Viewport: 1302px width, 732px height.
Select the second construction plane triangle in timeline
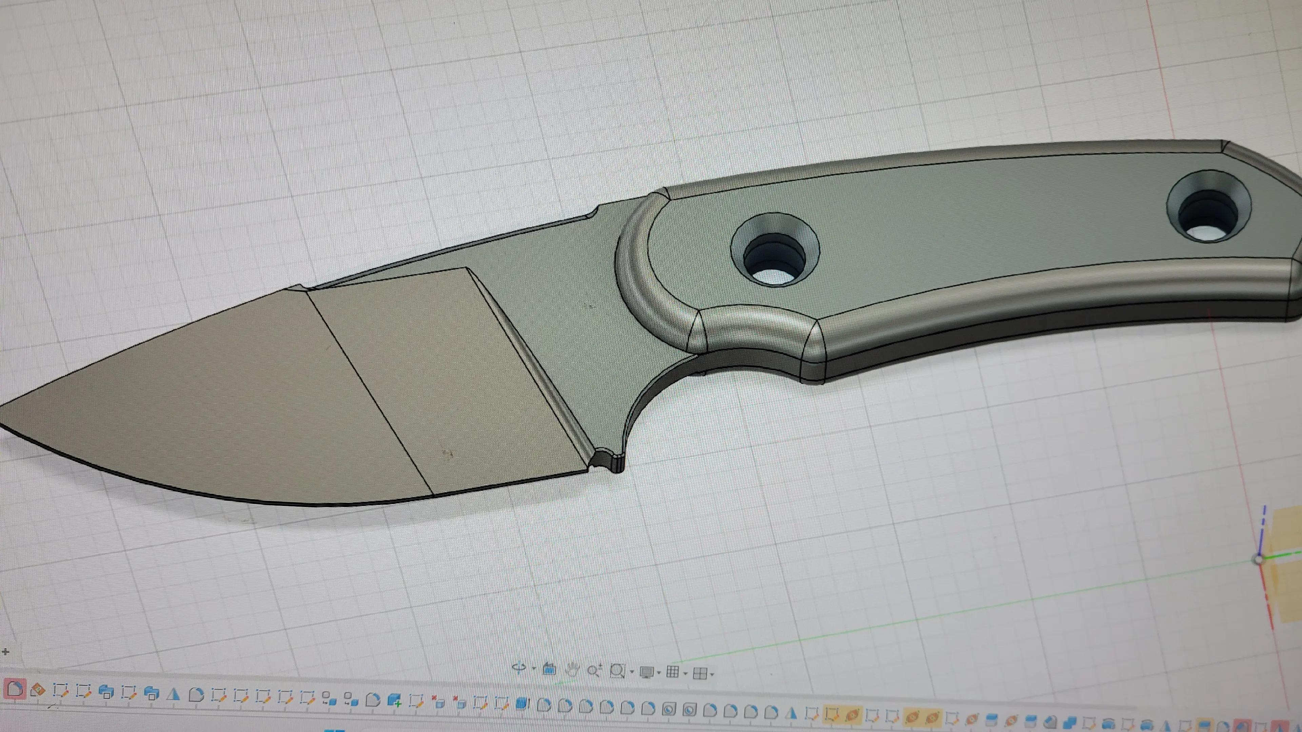791,713
